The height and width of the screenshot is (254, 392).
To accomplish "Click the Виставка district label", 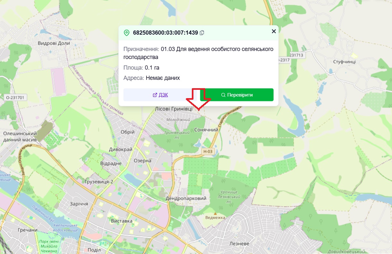I will coord(122,221).
